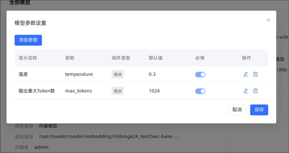The height and width of the screenshot is (153, 289).
Task: Select the 输出最大Token数 name cell
Action: (37, 91)
